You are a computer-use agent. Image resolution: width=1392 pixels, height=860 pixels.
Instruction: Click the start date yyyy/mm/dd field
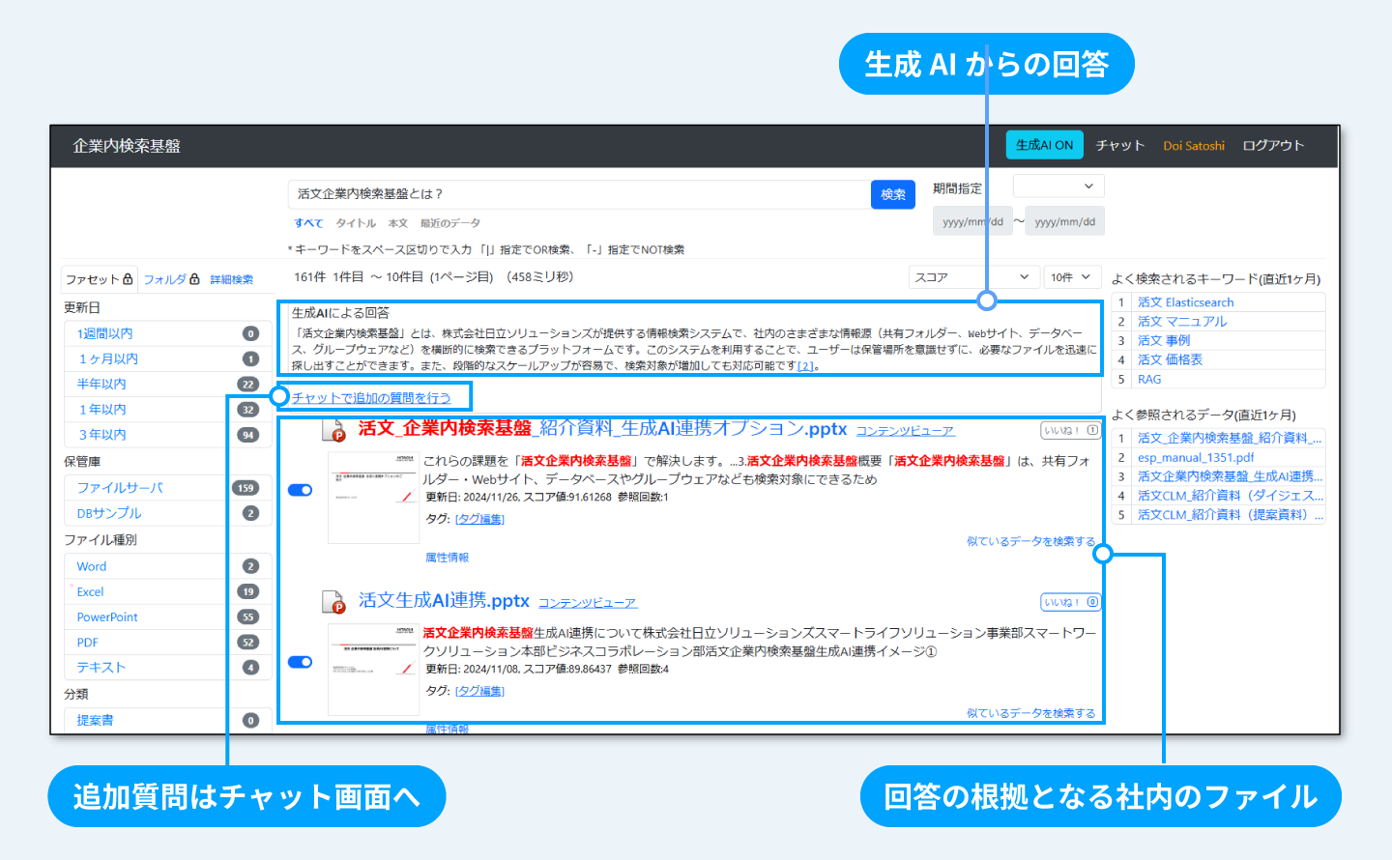click(971, 220)
